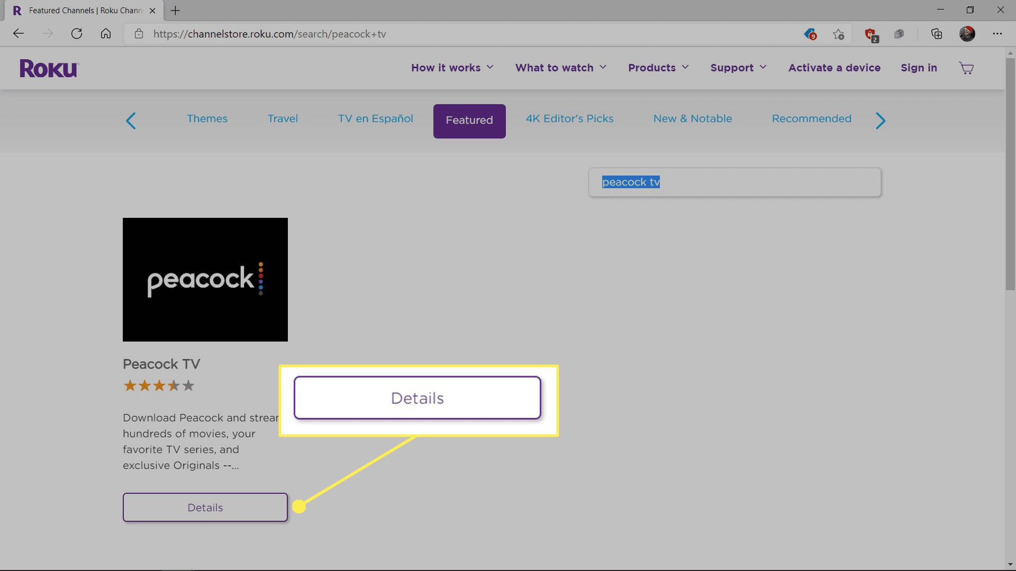1016x571 pixels.
Task: Open browser Settings and more menu
Action: [997, 34]
